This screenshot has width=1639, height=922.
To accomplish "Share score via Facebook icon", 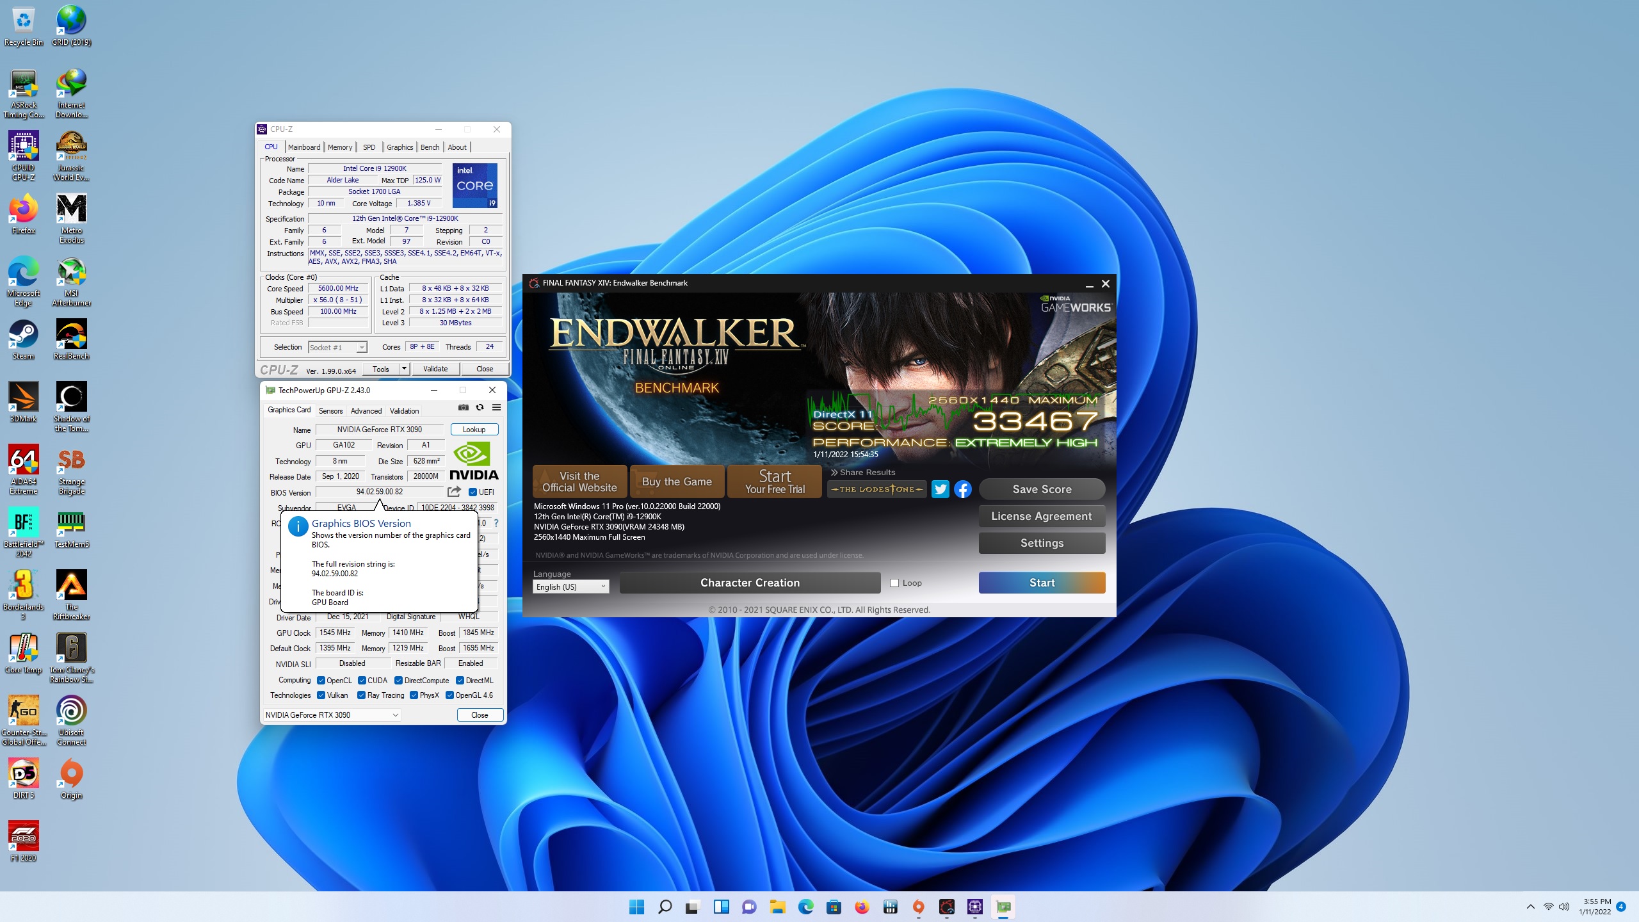I will (963, 489).
